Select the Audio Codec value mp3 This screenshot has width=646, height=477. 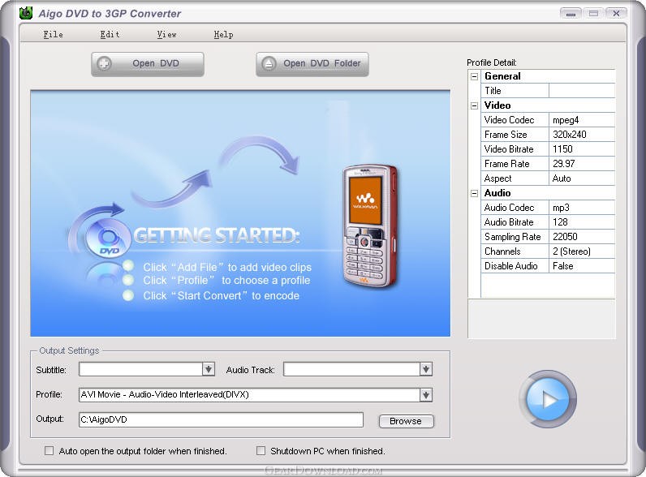point(582,208)
